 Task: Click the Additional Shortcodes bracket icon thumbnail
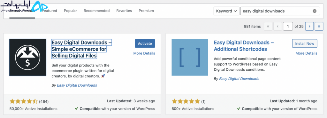tap(190, 57)
